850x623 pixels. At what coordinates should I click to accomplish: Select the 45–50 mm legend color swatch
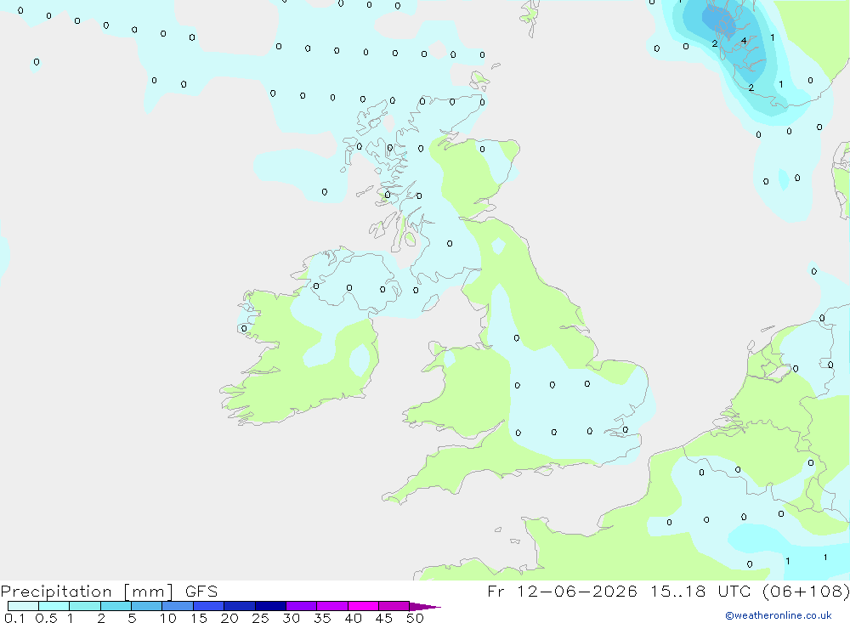click(x=394, y=606)
